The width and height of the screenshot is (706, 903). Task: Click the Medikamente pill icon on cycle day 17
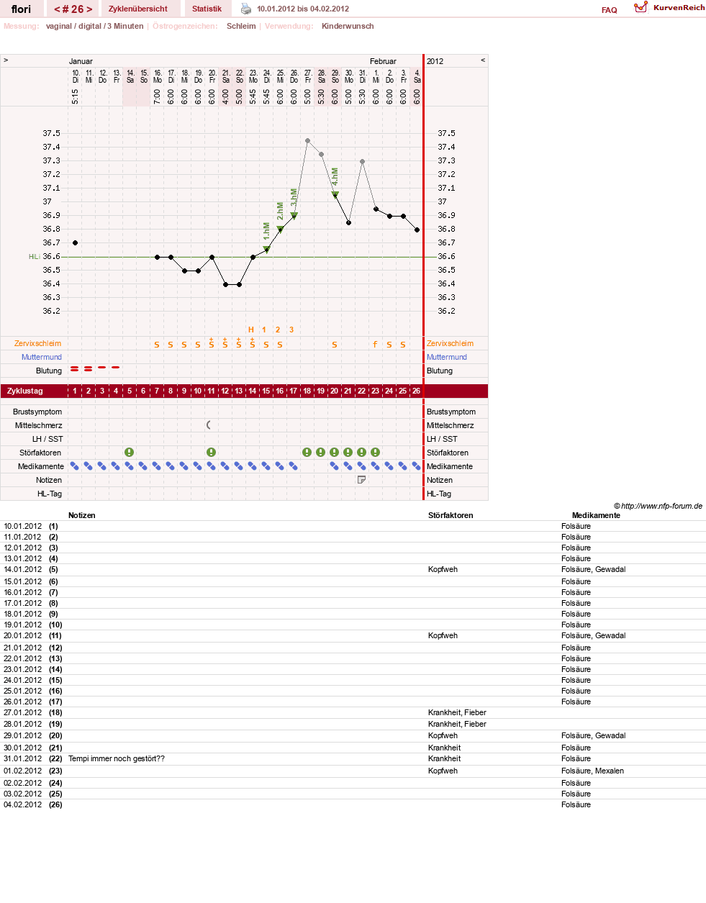pos(294,466)
